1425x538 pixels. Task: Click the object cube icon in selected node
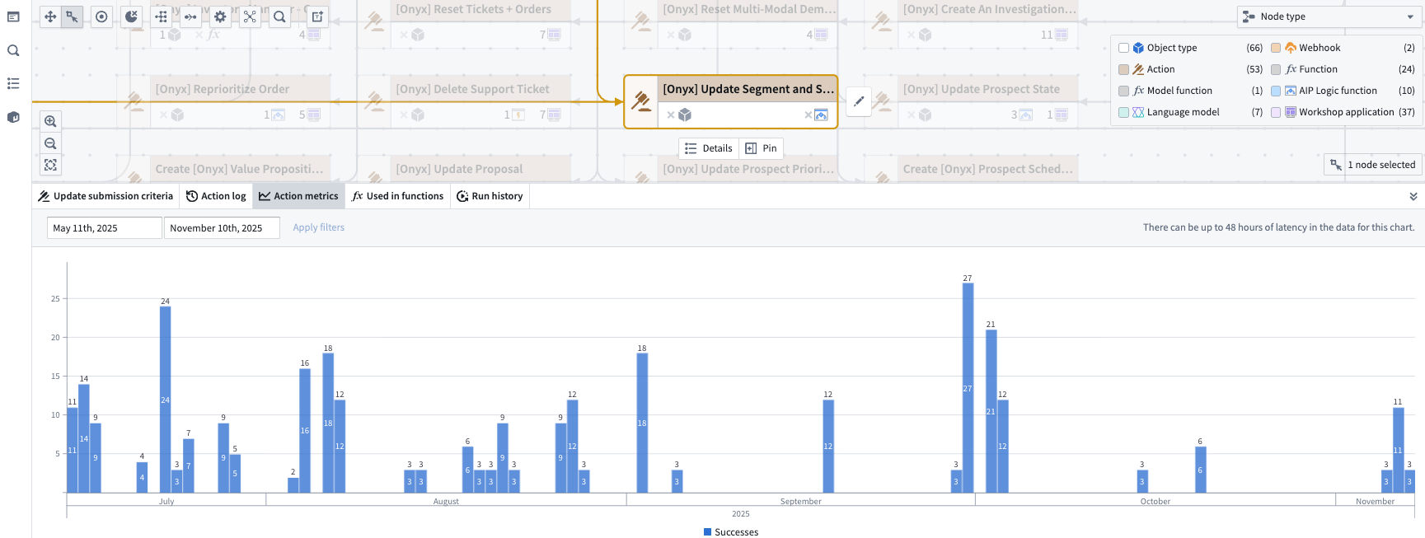[685, 115]
